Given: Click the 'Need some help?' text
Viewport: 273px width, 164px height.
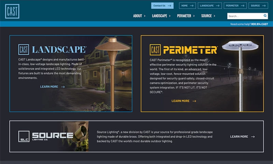Looking at the screenshot, I should pos(241,24).
